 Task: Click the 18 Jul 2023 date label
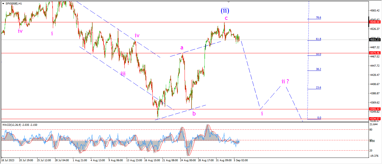point(8,161)
